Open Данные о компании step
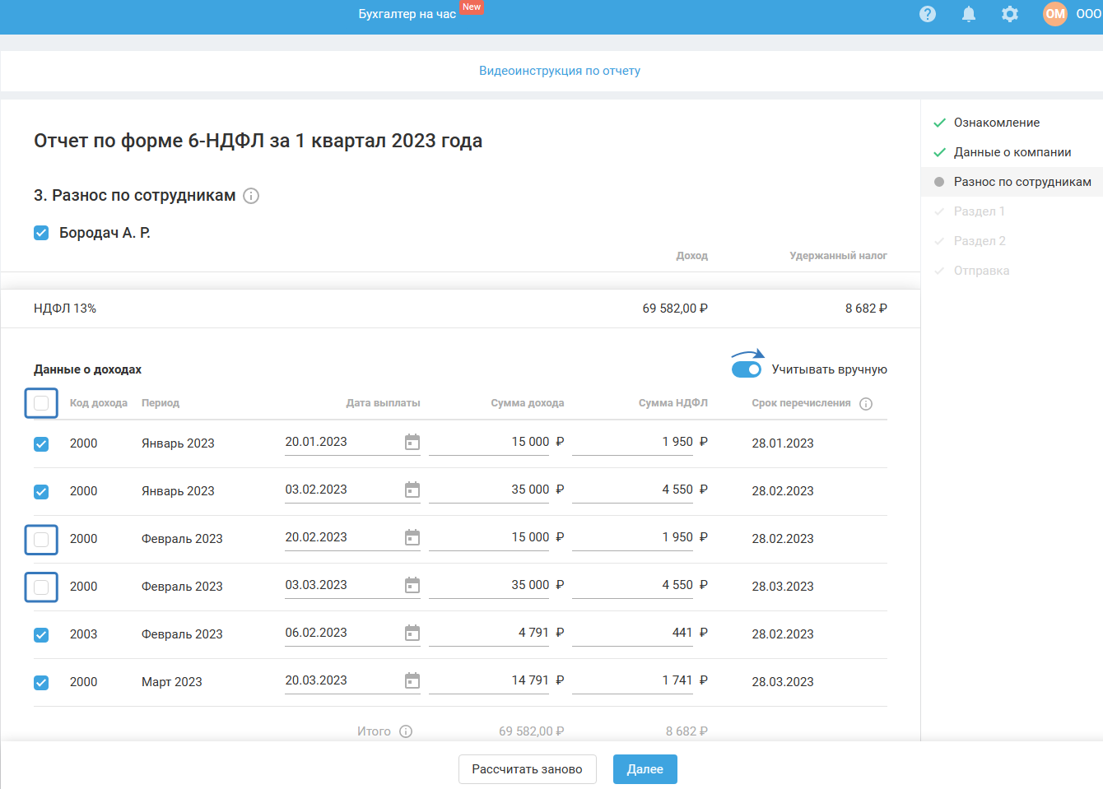 1012,152
